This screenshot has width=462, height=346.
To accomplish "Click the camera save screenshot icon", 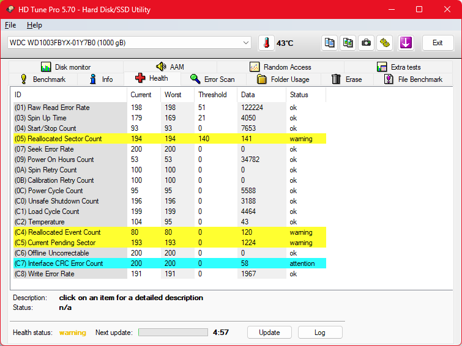I will click(x=366, y=43).
